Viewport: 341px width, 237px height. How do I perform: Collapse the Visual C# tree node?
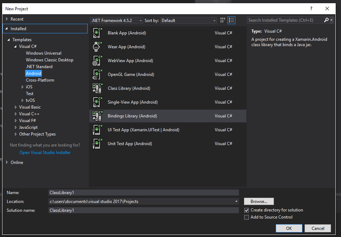click(x=15, y=46)
